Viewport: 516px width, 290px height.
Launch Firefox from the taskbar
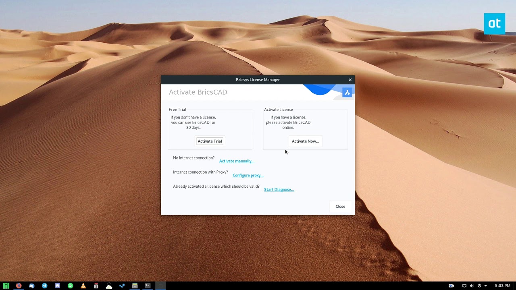(19, 286)
